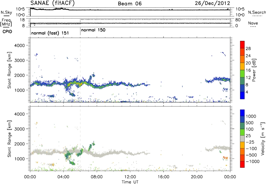
Task: Click the 20:00 time tick label
Action: click(197, 177)
